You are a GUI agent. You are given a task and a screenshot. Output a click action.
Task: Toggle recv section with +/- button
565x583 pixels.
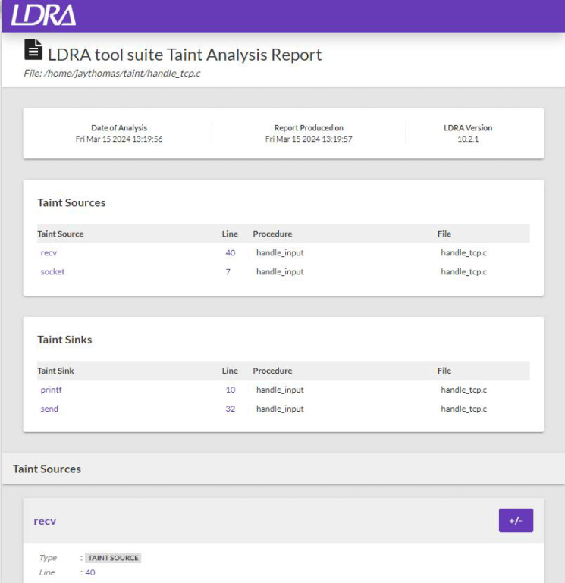516,520
